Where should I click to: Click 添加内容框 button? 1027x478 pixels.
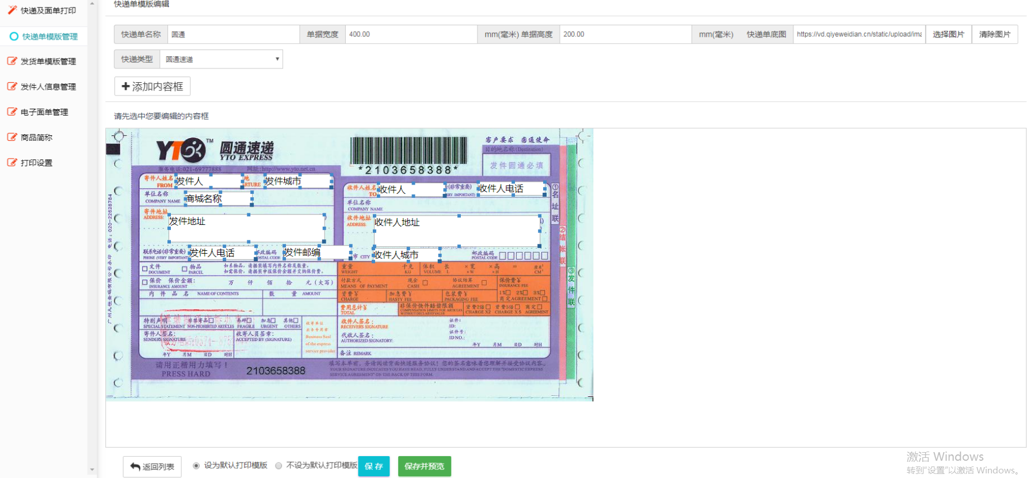[x=152, y=86]
